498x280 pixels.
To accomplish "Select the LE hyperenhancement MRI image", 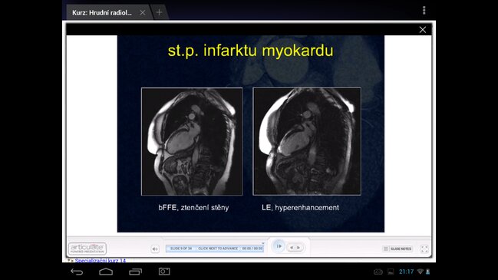I will 307,142.
